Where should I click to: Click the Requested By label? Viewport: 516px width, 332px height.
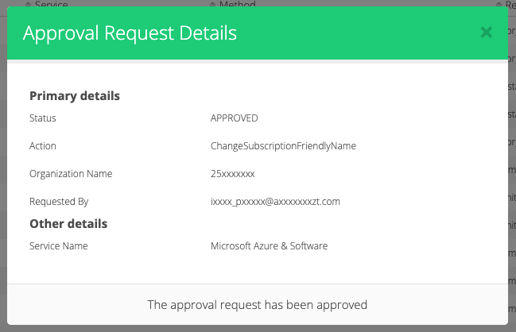(59, 202)
